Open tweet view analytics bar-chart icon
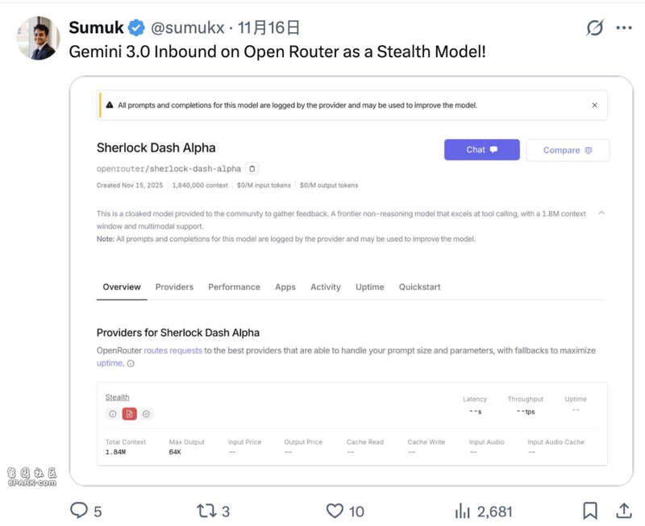Screen dimensions: 645x526 (x=463, y=511)
